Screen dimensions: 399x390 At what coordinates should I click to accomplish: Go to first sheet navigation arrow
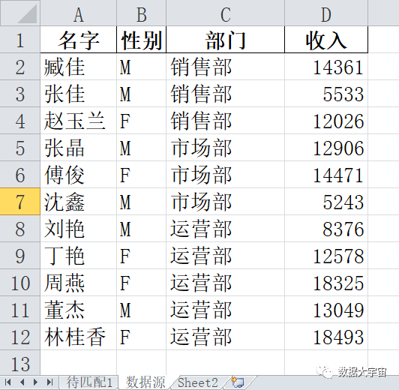(x=8, y=382)
